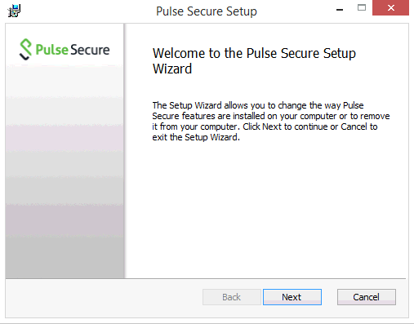This screenshot has width=414, height=324.
Task: Click the dark "Secure" word in logo
Action: [x=90, y=50]
